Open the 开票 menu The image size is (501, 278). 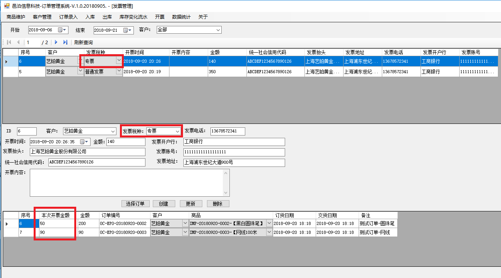[160, 17]
